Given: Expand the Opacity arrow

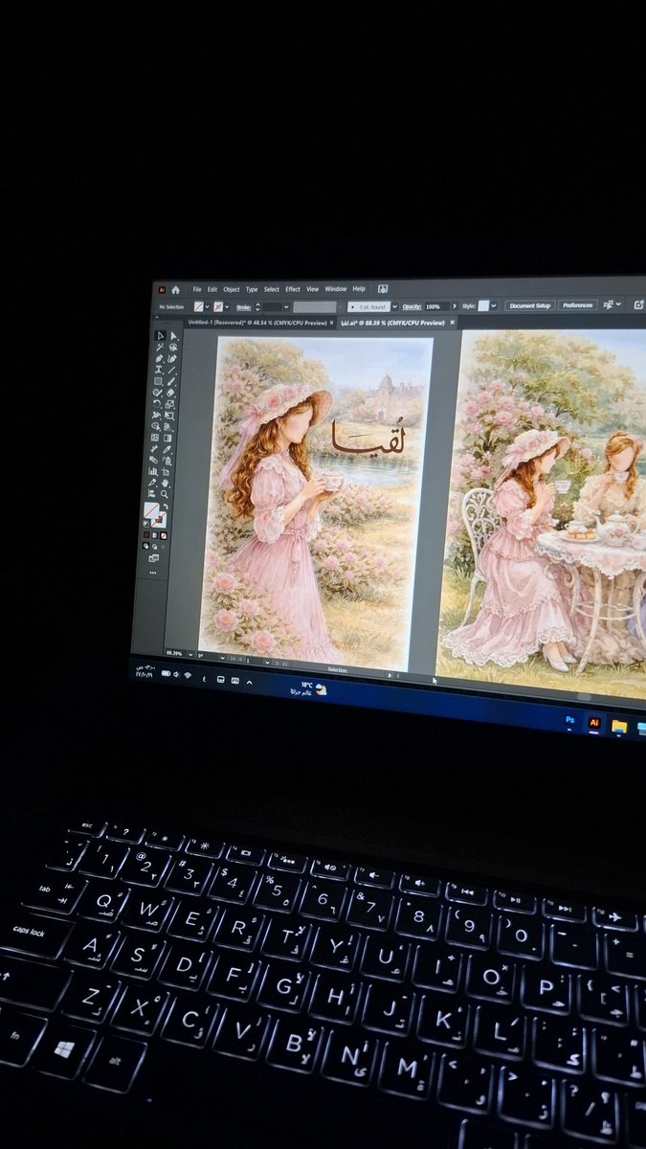Looking at the screenshot, I should [x=455, y=305].
